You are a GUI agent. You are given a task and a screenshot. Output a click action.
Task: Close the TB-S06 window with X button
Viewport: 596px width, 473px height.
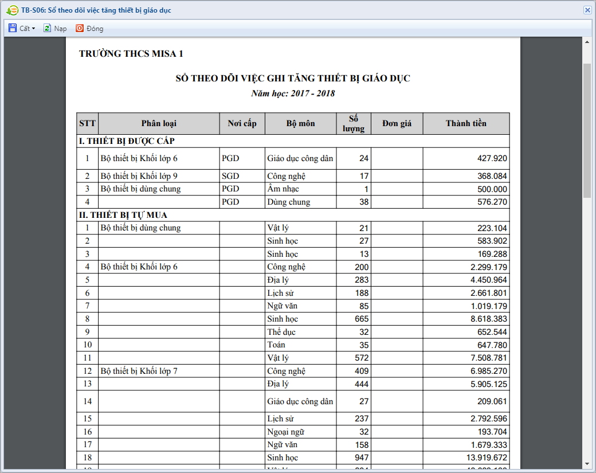587,10
